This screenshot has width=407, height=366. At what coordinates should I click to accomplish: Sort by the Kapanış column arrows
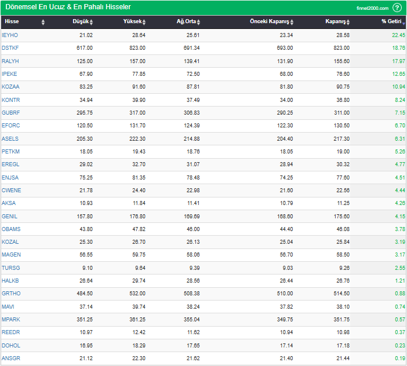(348, 22)
